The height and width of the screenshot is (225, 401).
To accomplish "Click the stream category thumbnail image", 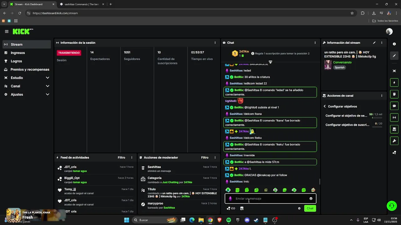I will (328, 65).
